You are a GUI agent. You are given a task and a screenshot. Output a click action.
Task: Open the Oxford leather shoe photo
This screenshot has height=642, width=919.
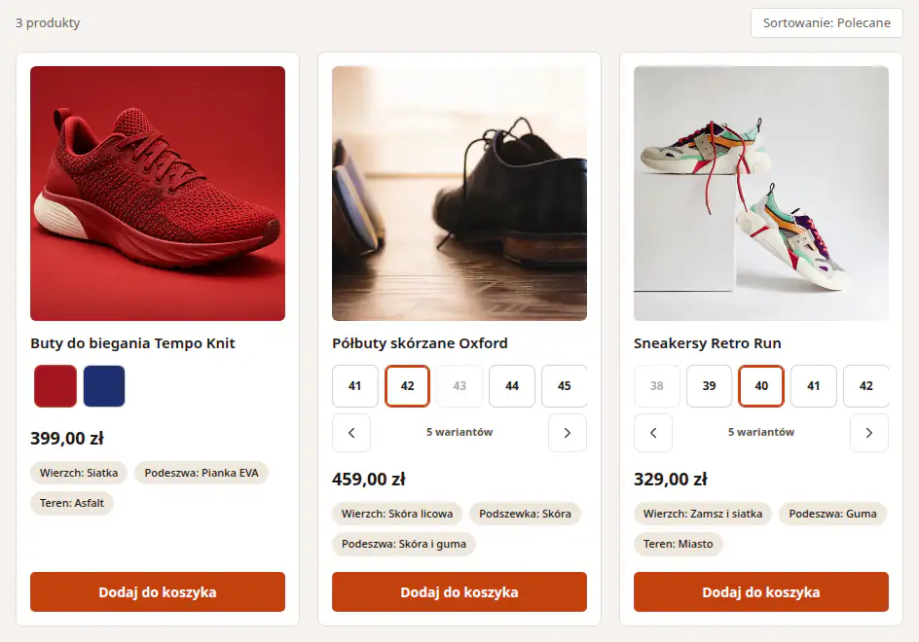(459, 194)
